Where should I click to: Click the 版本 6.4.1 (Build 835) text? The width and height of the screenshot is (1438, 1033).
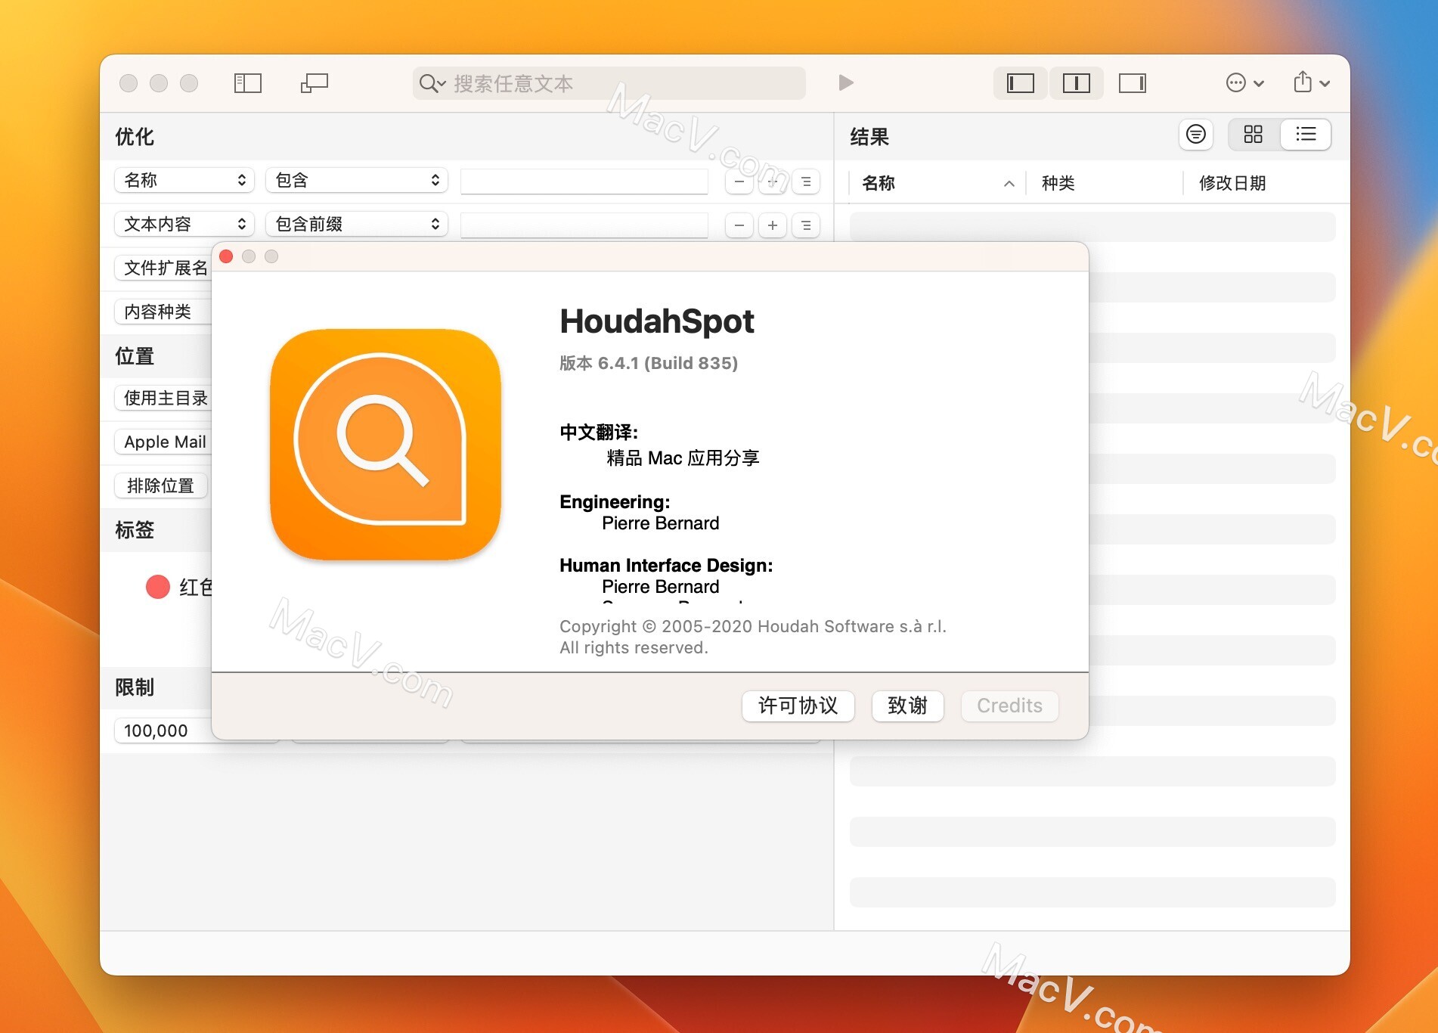pyautogui.click(x=649, y=363)
